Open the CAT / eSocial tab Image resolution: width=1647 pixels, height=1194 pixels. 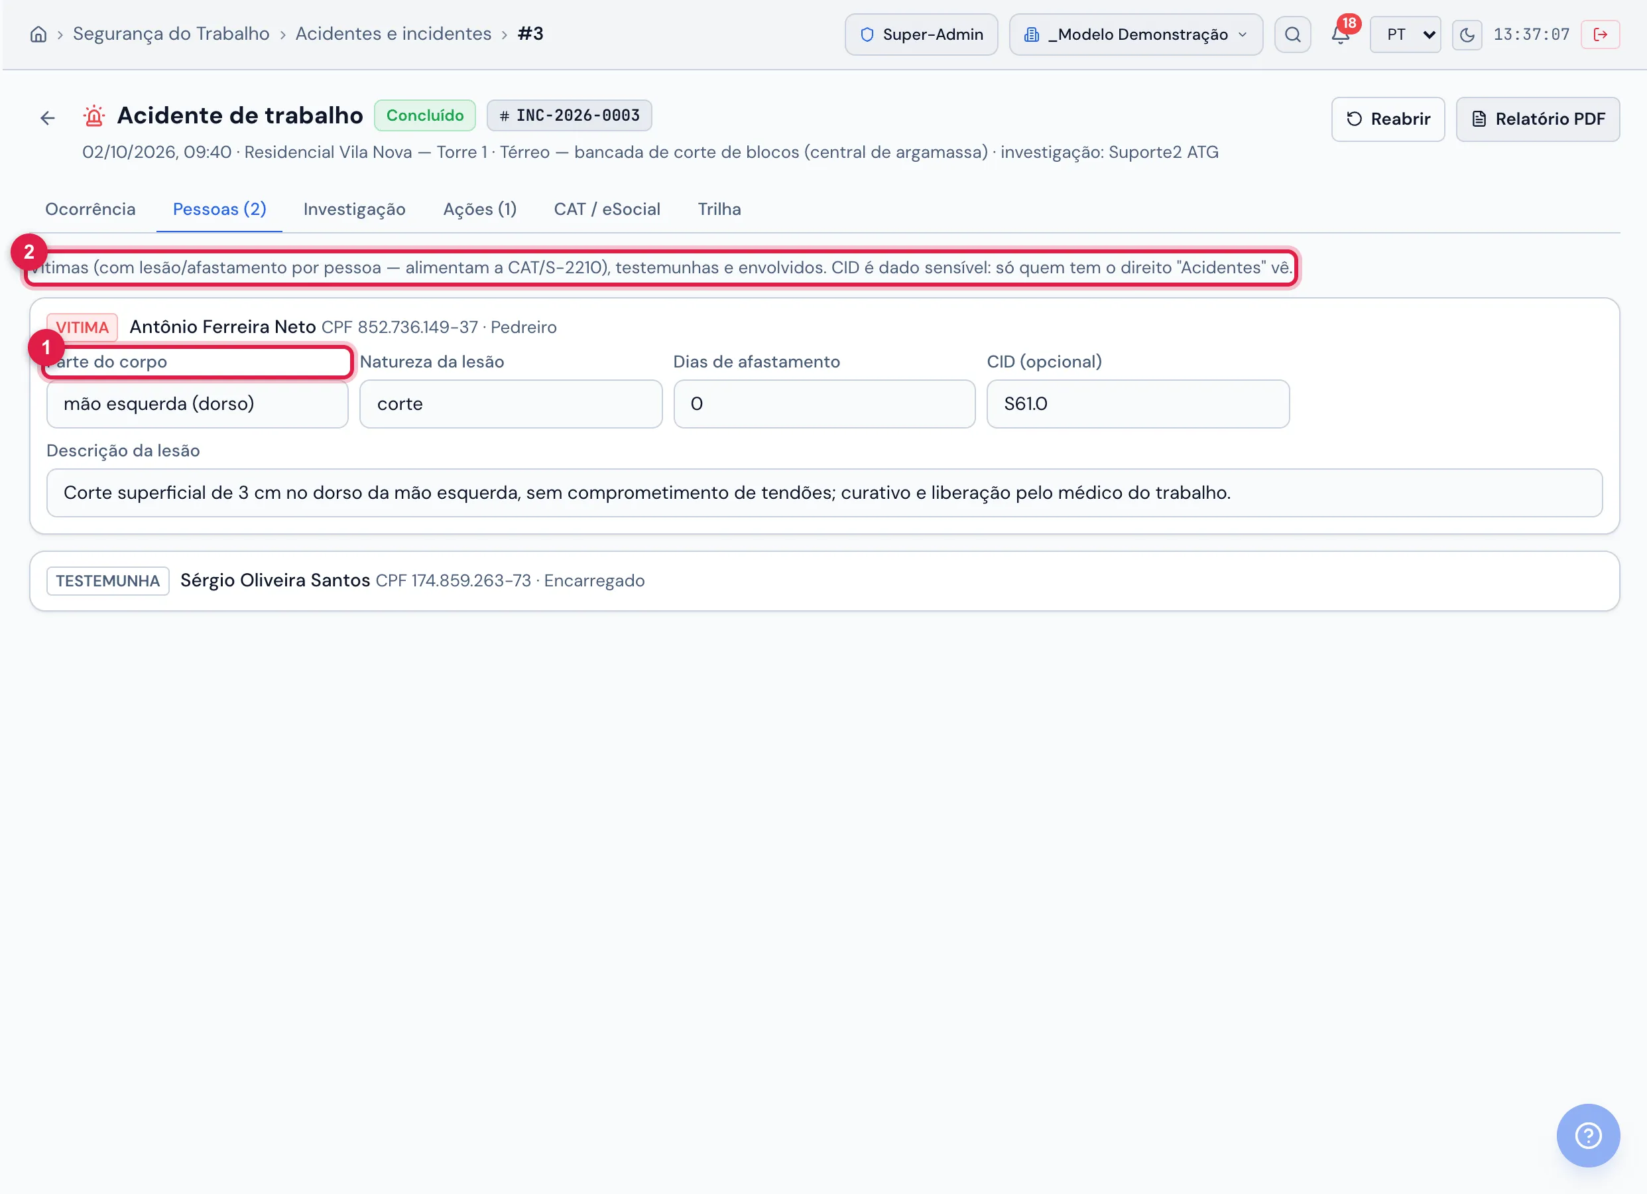pos(607,210)
